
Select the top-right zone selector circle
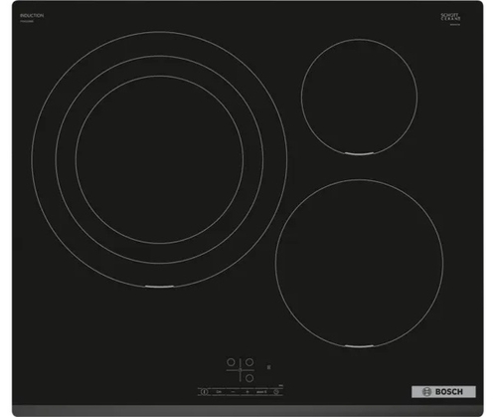click(249, 362)
